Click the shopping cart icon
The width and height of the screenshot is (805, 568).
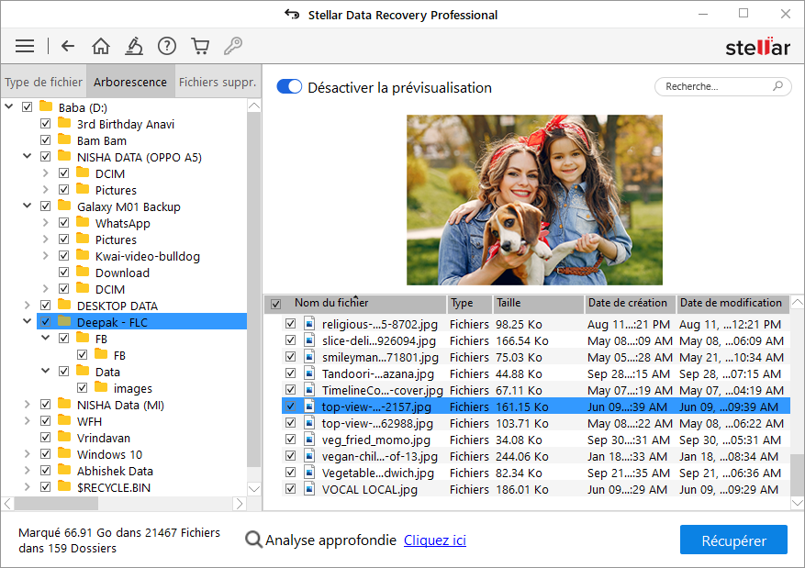point(200,46)
